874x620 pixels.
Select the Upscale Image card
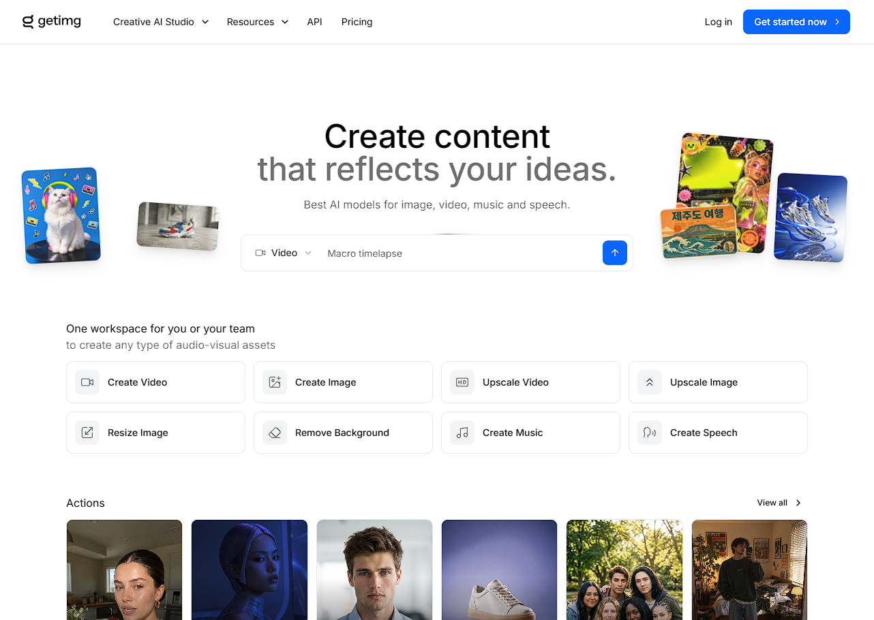[718, 382]
